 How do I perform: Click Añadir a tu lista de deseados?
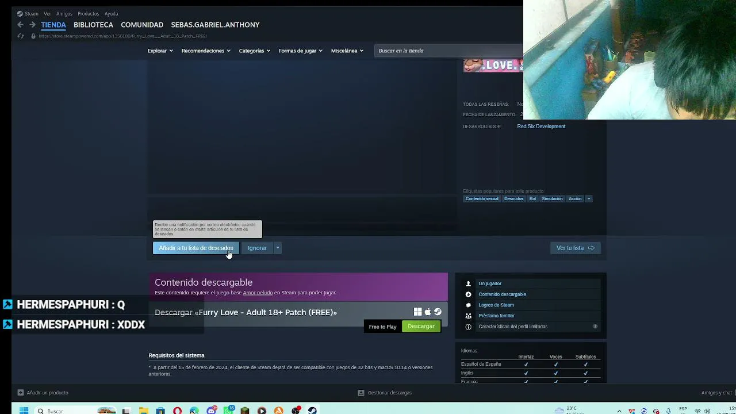(x=195, y=248)
